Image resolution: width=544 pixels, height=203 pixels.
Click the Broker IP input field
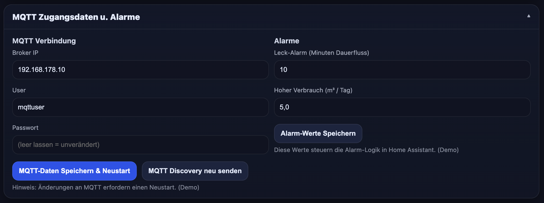pyautogui.click(x=140, y=70)
